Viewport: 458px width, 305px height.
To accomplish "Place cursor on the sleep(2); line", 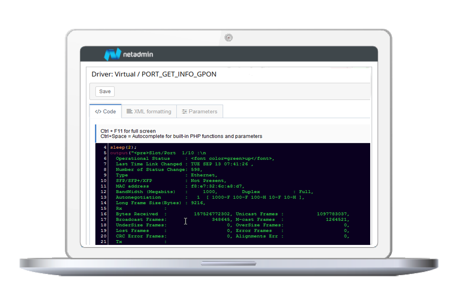I will [x=124, y=147].
